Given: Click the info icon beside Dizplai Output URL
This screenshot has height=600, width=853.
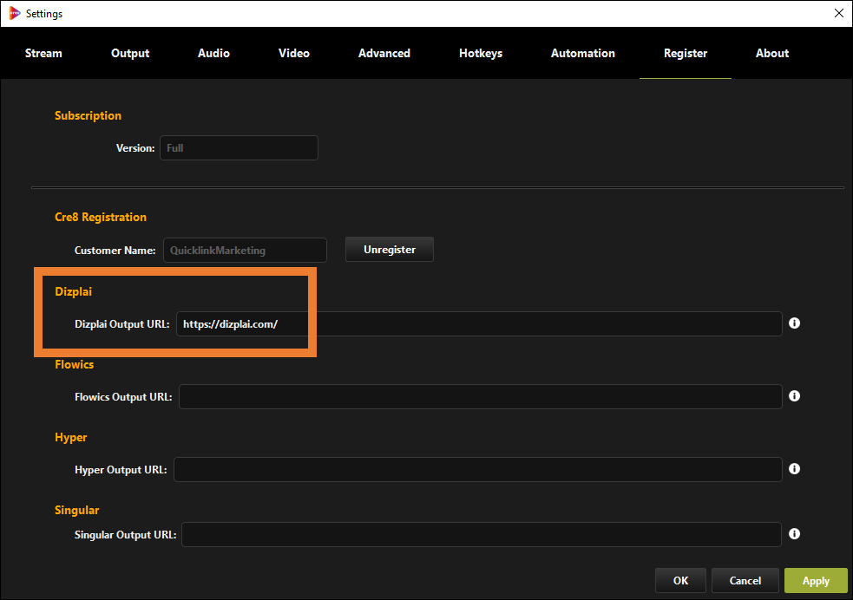Looking at the screenshot, I should click(794, 323).
